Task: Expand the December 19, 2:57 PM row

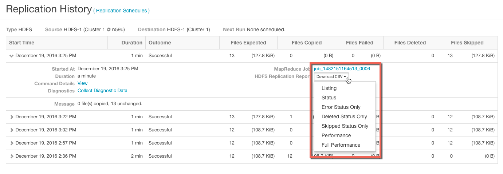Action: pyautogui.click(x=12, y=143)
